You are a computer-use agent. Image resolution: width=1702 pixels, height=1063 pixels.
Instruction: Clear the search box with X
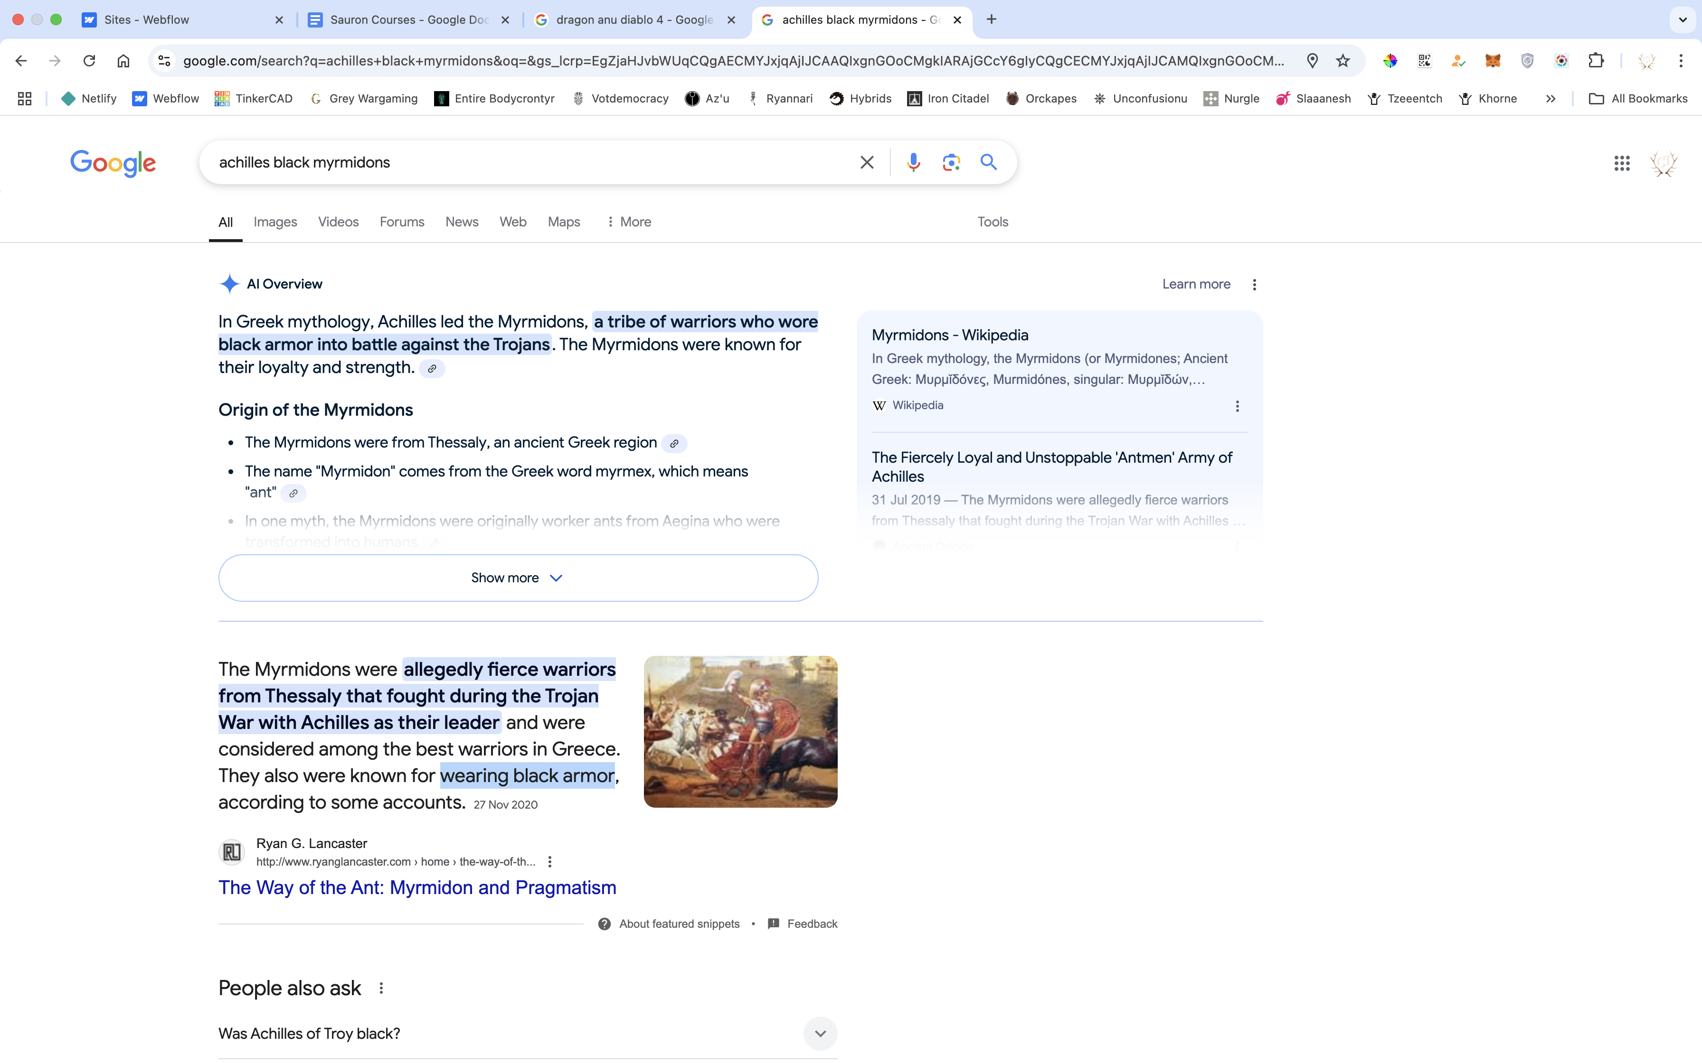click(867, 162)
